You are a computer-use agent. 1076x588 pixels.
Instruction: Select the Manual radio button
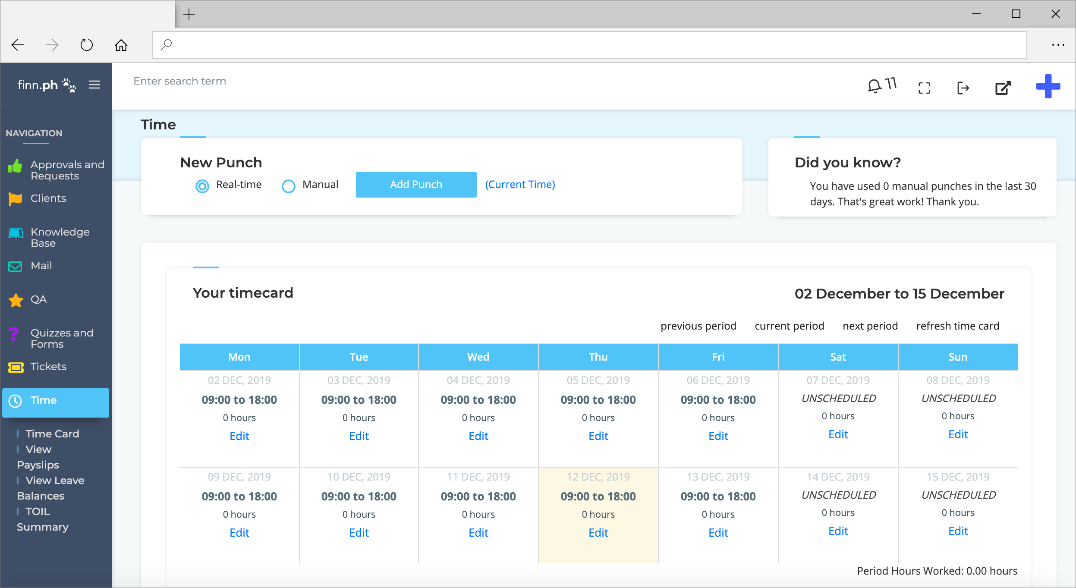(x=287, y=185)
